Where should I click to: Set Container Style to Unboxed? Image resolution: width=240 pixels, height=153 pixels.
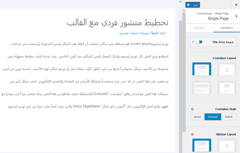[213, 117]
